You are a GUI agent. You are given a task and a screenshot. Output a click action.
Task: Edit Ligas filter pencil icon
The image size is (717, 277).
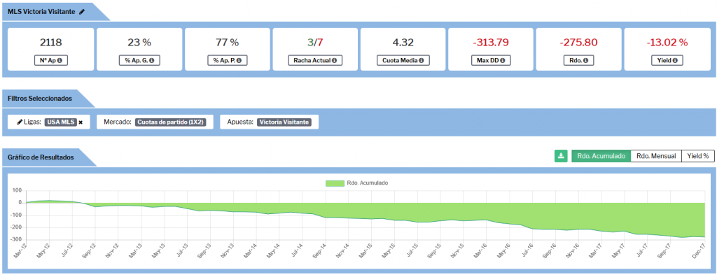[20, 122]
